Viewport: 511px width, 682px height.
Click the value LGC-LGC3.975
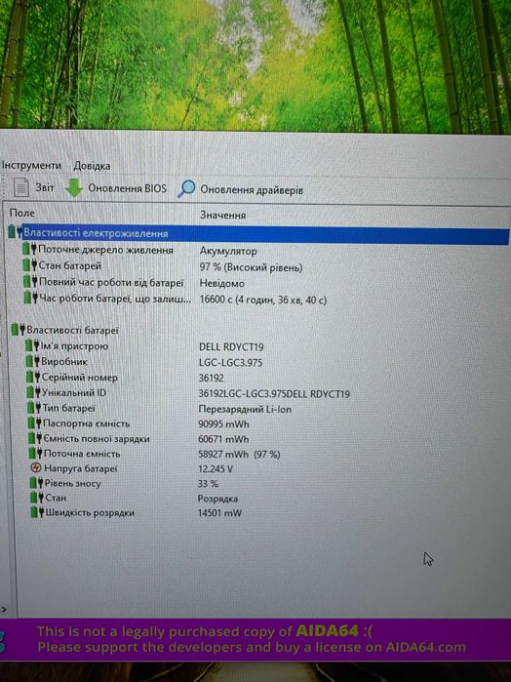click(x=230, y=362)
